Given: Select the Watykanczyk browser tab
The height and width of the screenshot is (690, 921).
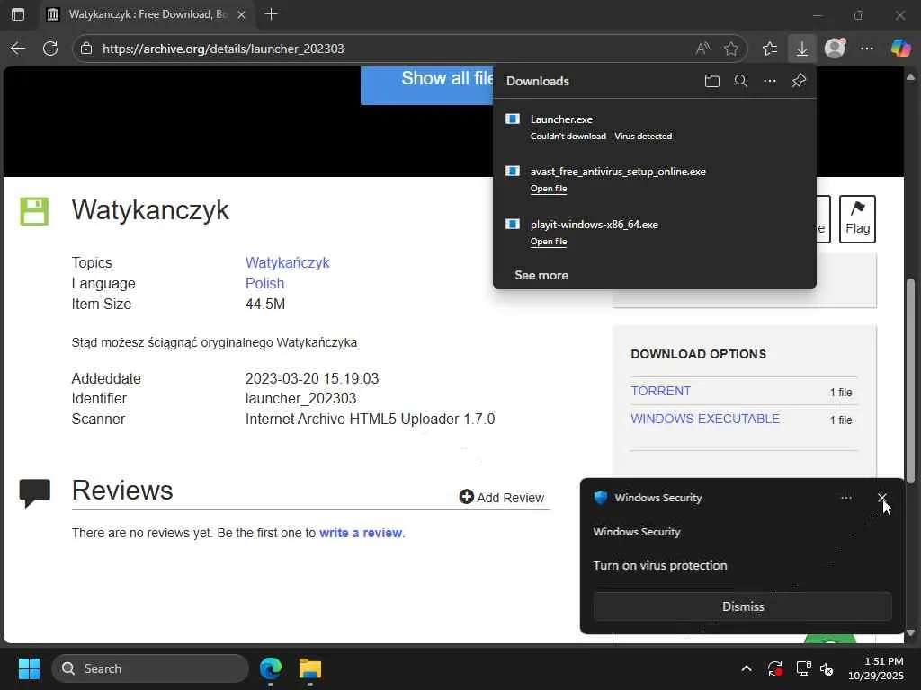Looking at the screenshot, I should [147, 14].
